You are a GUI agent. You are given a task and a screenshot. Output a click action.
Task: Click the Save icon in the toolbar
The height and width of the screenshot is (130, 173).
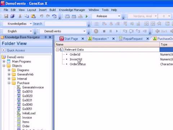click(6, 16)
